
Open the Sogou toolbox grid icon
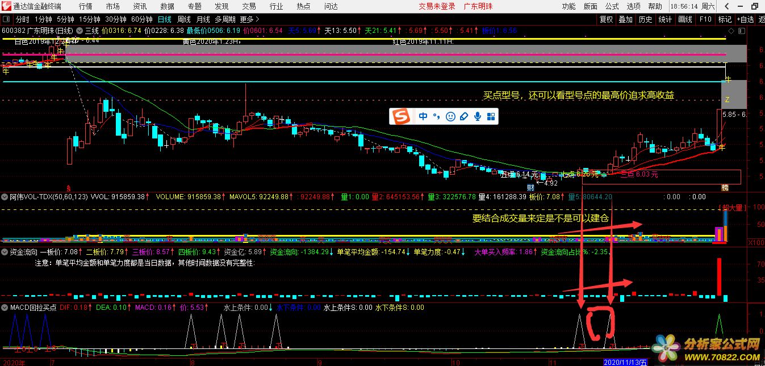point(491,116)
